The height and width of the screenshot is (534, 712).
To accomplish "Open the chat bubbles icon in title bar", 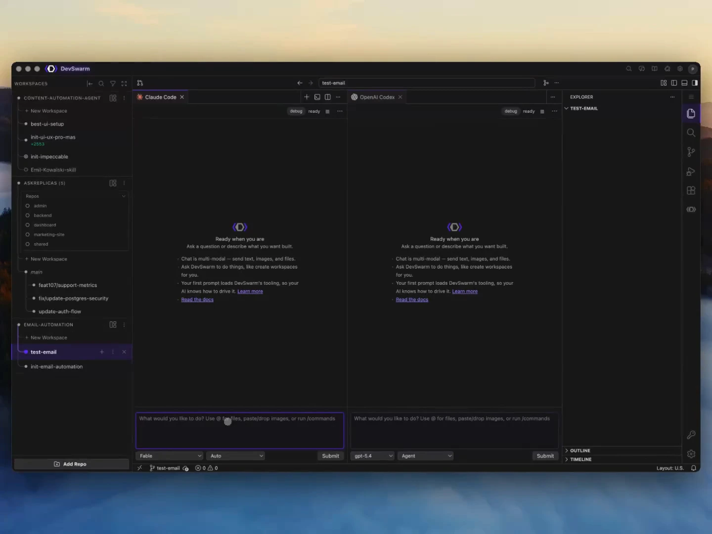I will [x=642, y=69].
